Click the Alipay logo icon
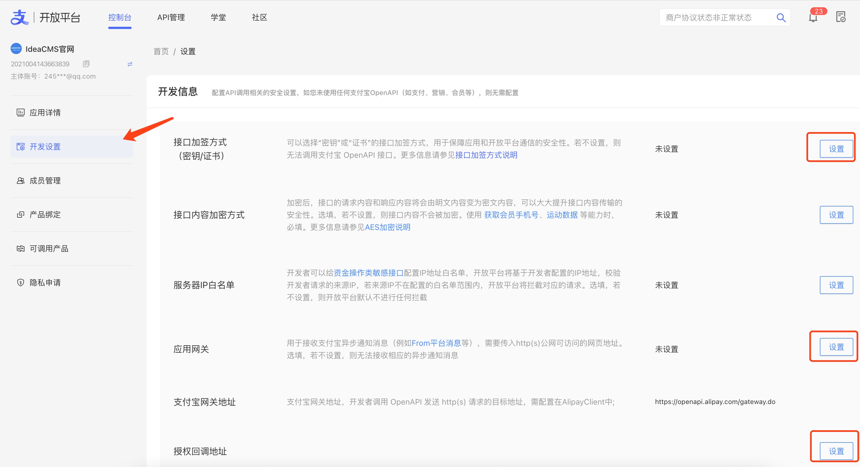This screenshot has width=860, height=467. (19, 17)
